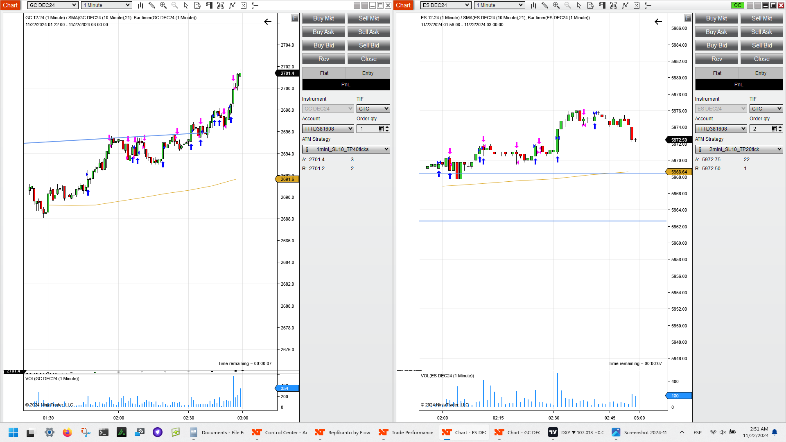Open Data Box icon in ES chart toolbar
This screenshot has height=442, width=786.
pyautogui.click(x=590, y=5)
